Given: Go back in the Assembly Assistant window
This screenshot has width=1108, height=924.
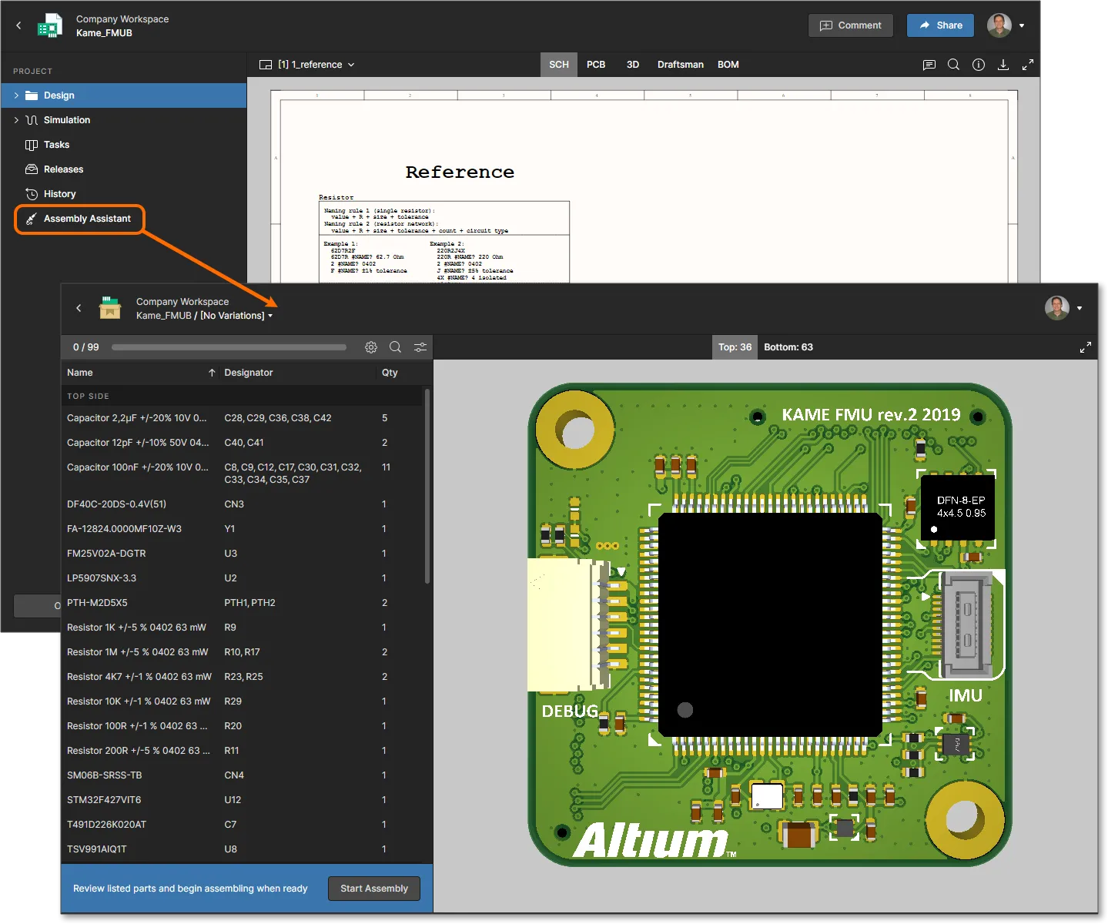Looking at the screenshot, I should tap(79, 308).
